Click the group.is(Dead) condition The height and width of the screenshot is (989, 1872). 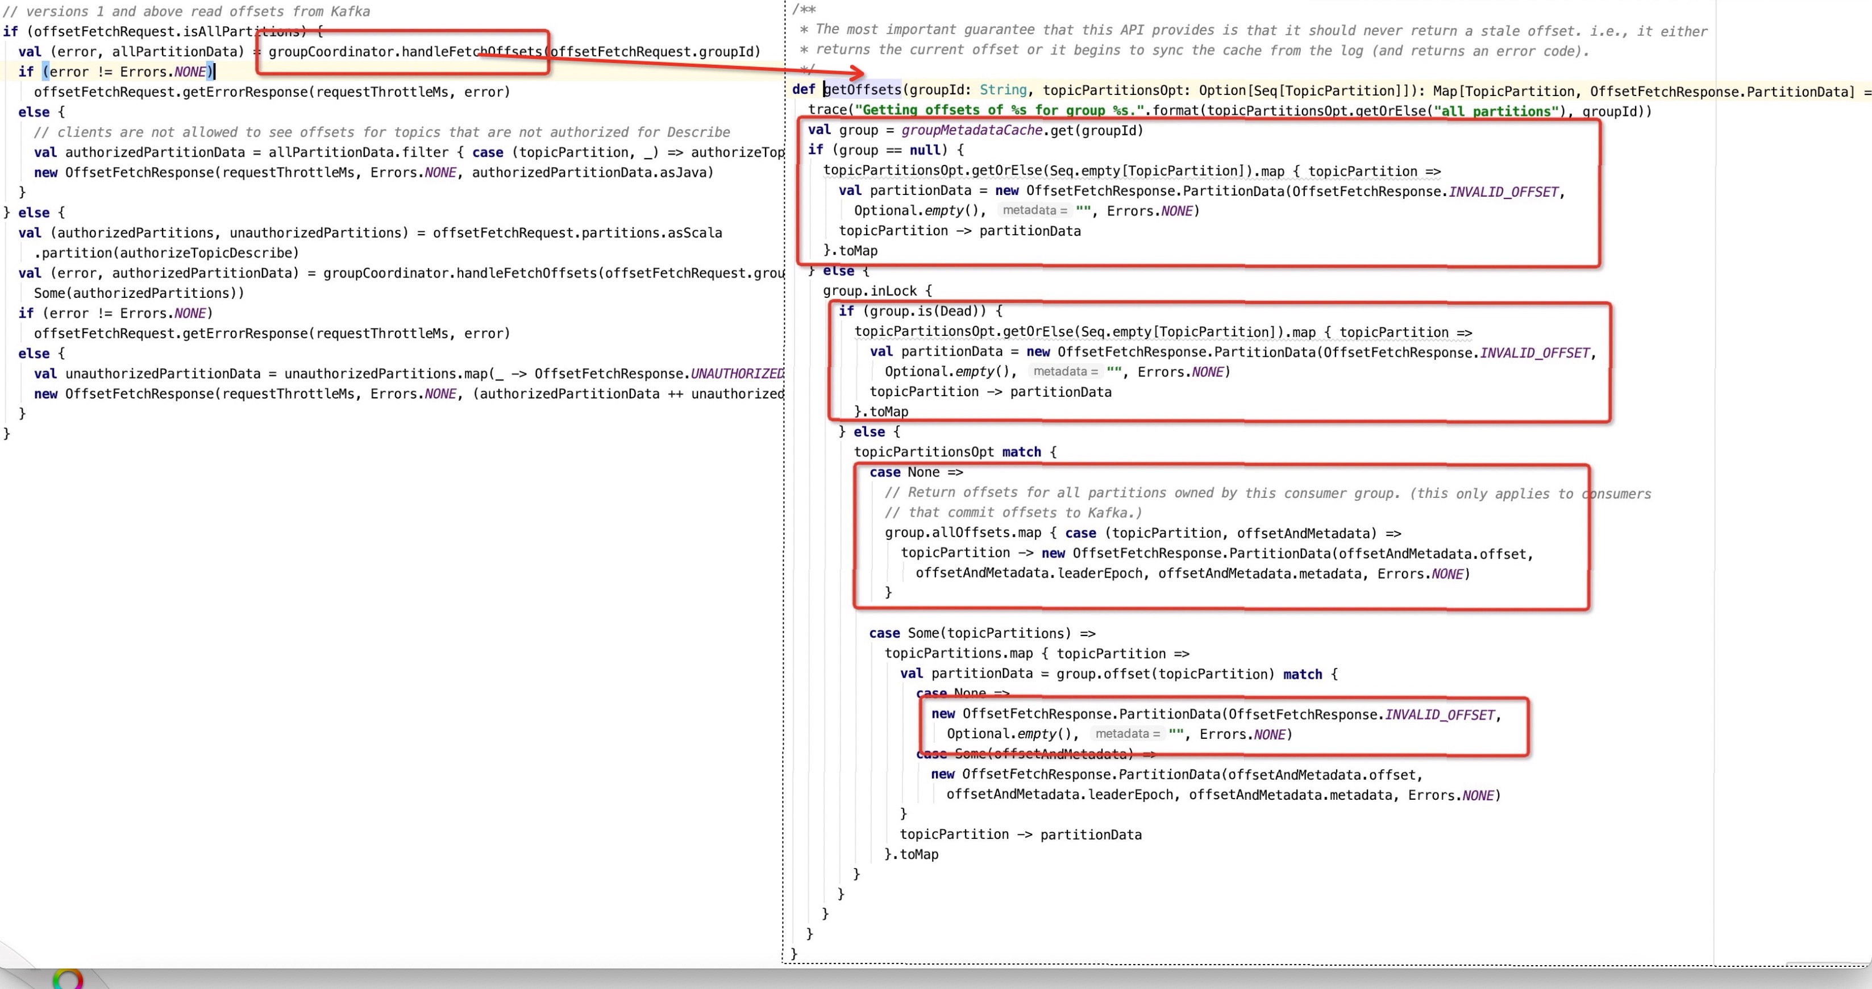pos(925,311)
